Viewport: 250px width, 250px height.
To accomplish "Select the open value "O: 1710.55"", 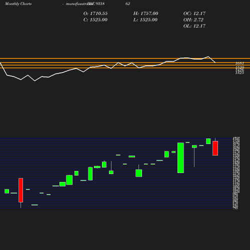I will (95, 13).
